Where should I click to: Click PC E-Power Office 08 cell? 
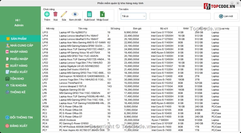[x=83, y=107]
